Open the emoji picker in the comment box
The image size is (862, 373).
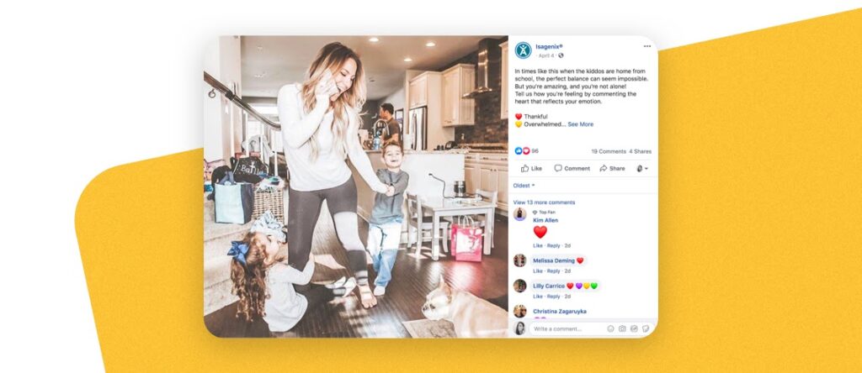tap(610, 328)
